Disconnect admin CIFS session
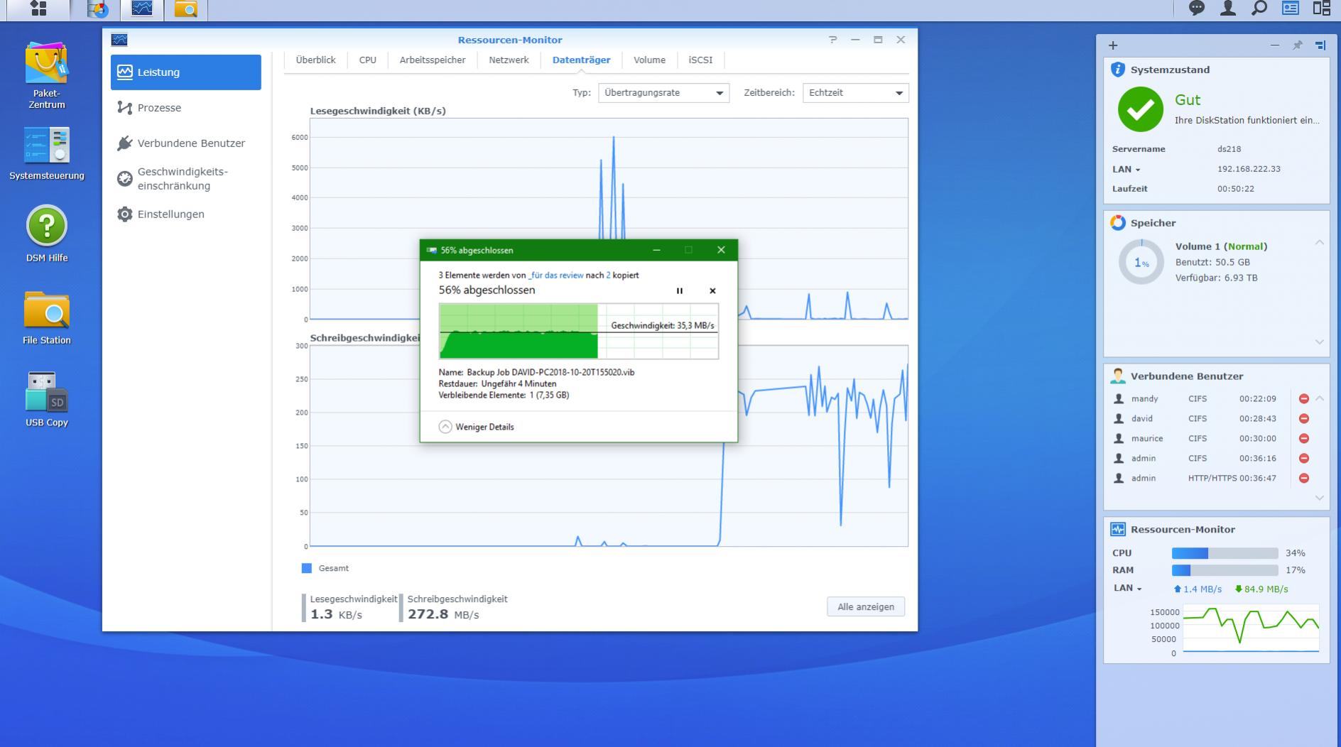 pos(1304,459)
